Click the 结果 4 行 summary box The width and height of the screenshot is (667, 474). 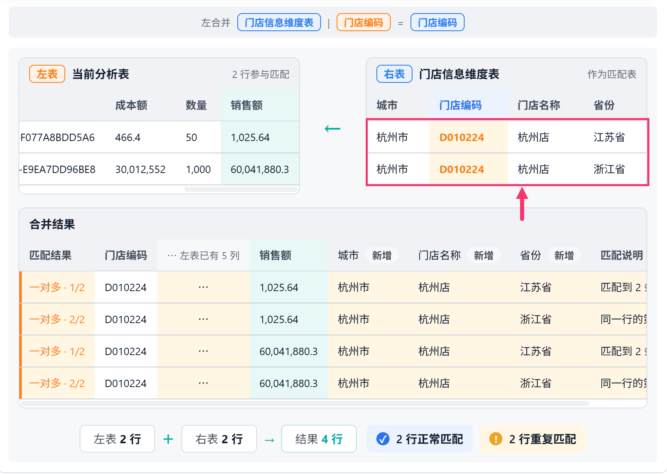319,439
